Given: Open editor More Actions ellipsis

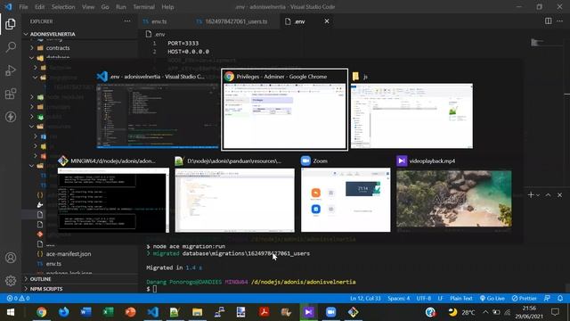Looking at the screenshot, I should [x=560, y=21].
